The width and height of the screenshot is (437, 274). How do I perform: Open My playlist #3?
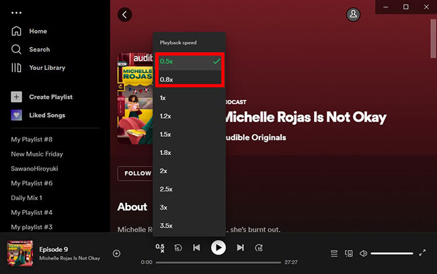32,227
